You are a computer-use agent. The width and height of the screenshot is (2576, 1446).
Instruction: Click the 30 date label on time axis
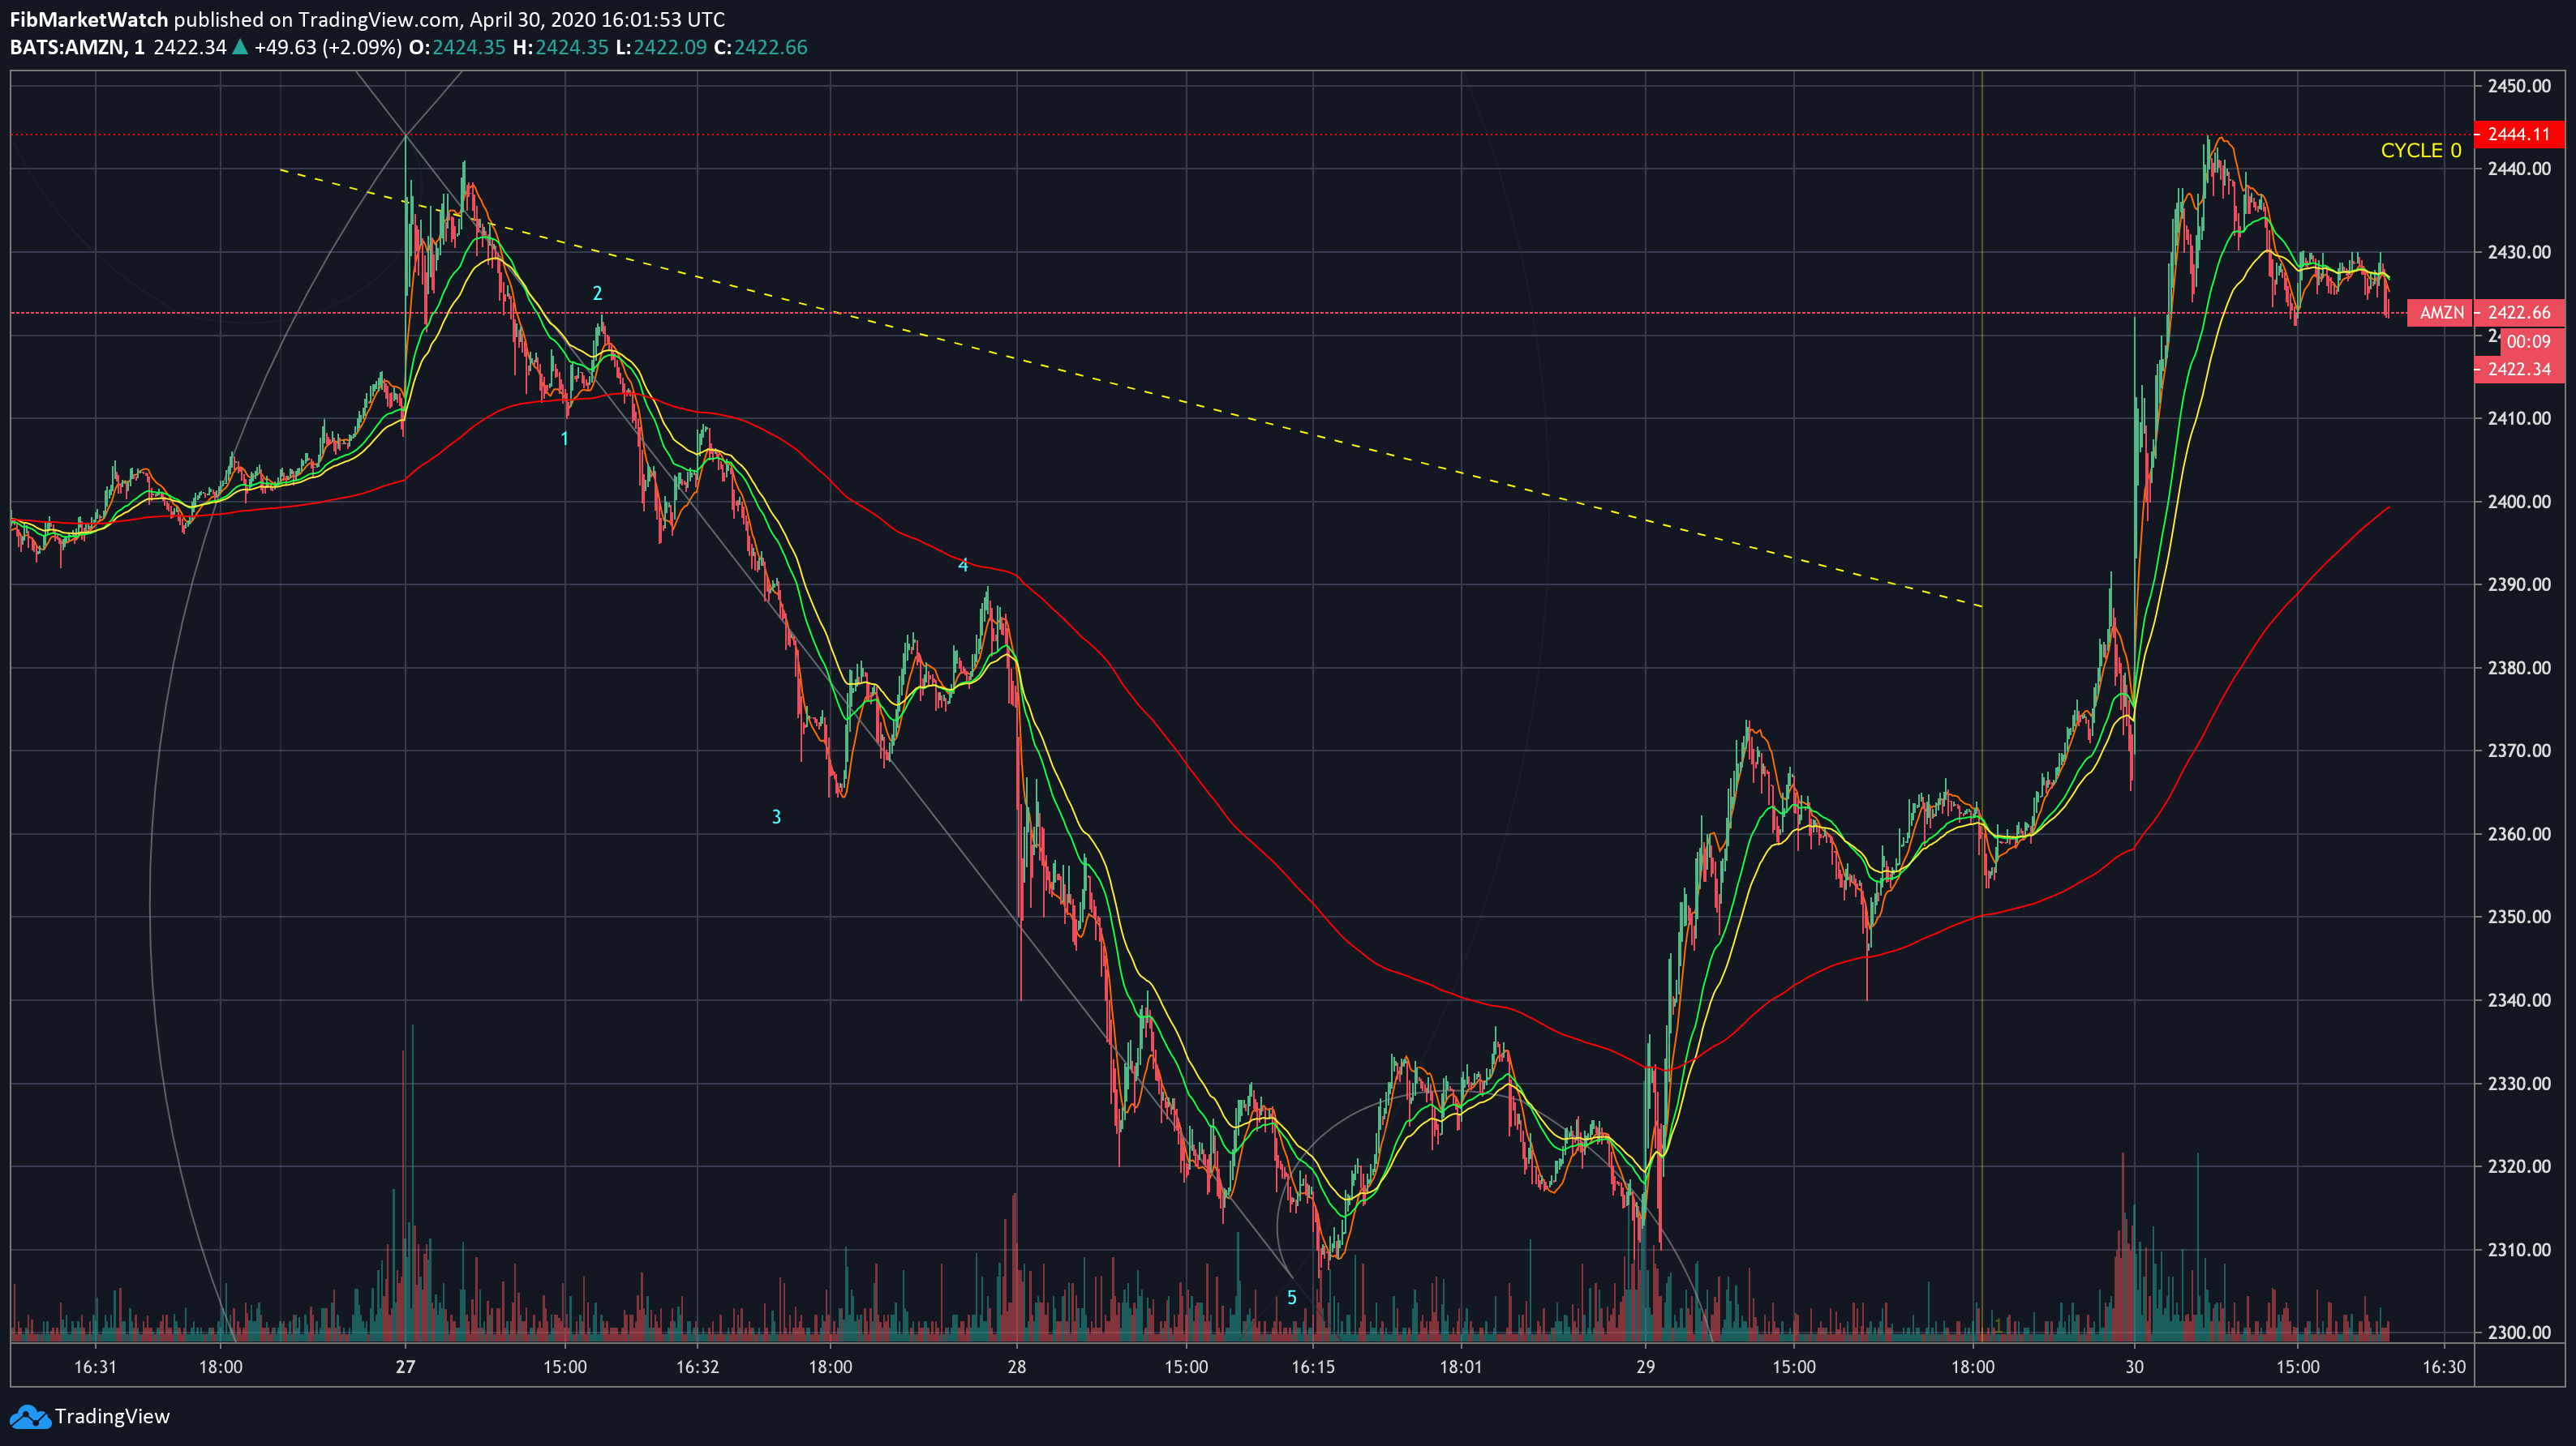point(2134,1366)
